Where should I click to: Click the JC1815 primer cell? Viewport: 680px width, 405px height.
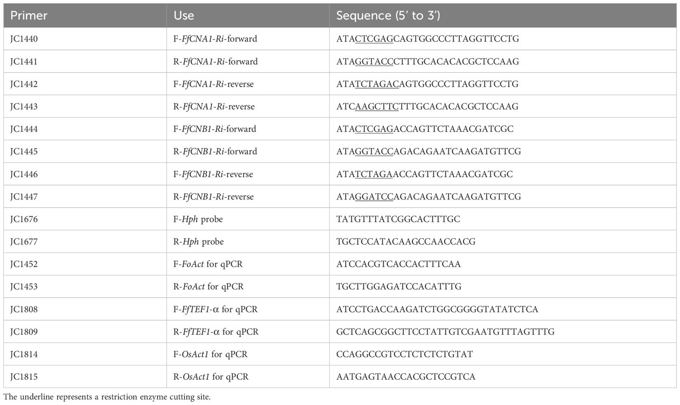coord(85,377)
